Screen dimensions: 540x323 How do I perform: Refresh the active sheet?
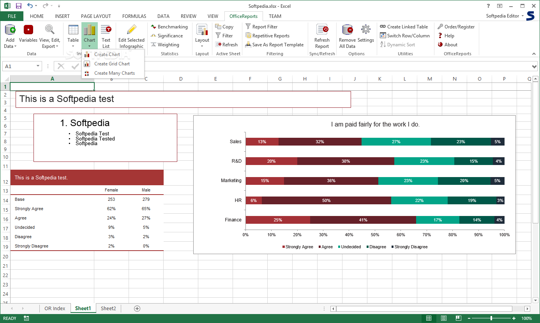click(x=226, y=45)
